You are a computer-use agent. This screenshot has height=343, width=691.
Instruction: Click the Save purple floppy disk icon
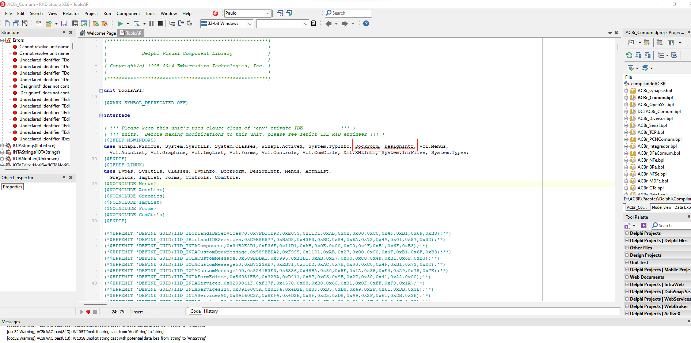coord(64,24)
